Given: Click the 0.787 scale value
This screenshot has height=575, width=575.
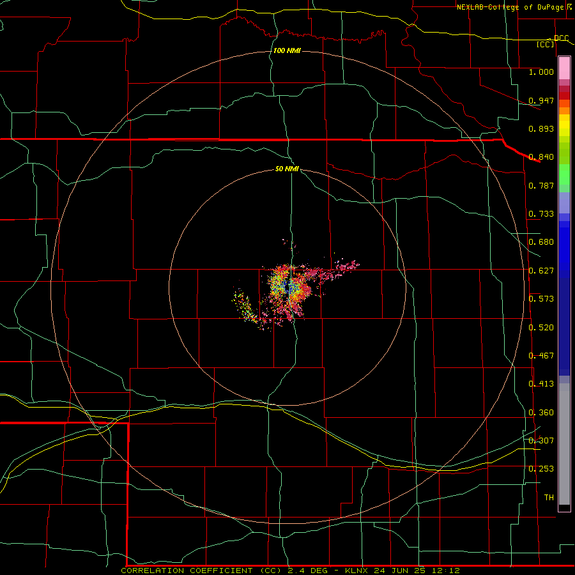Looking at the screenshot, I should click(541, 185).
